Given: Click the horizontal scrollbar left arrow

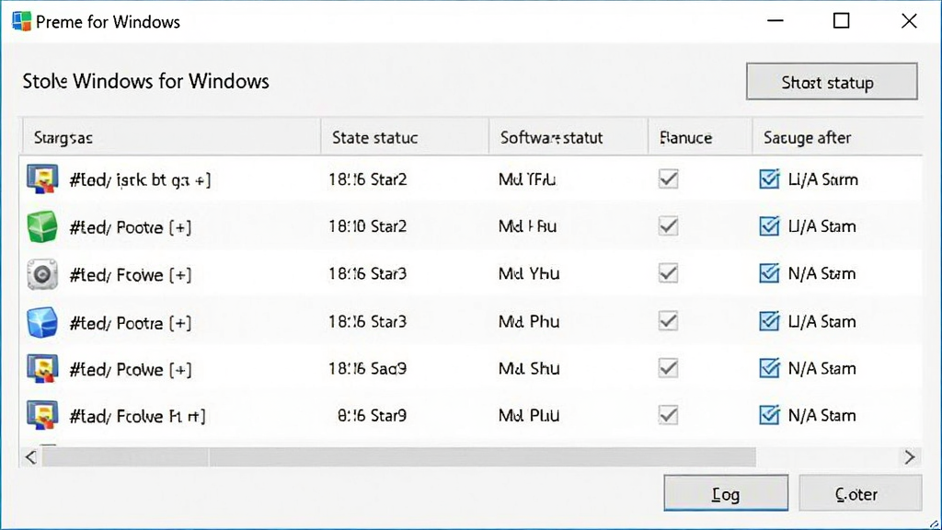Looking at the screenshot, I should pyautogui.click(x=30, y=457).
